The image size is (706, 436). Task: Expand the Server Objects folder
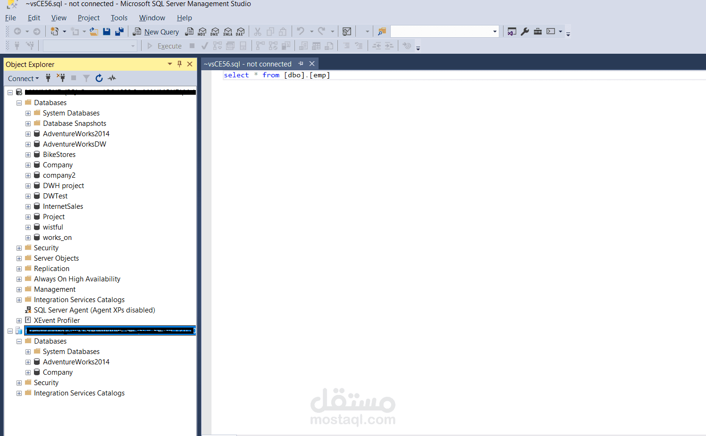19,258
